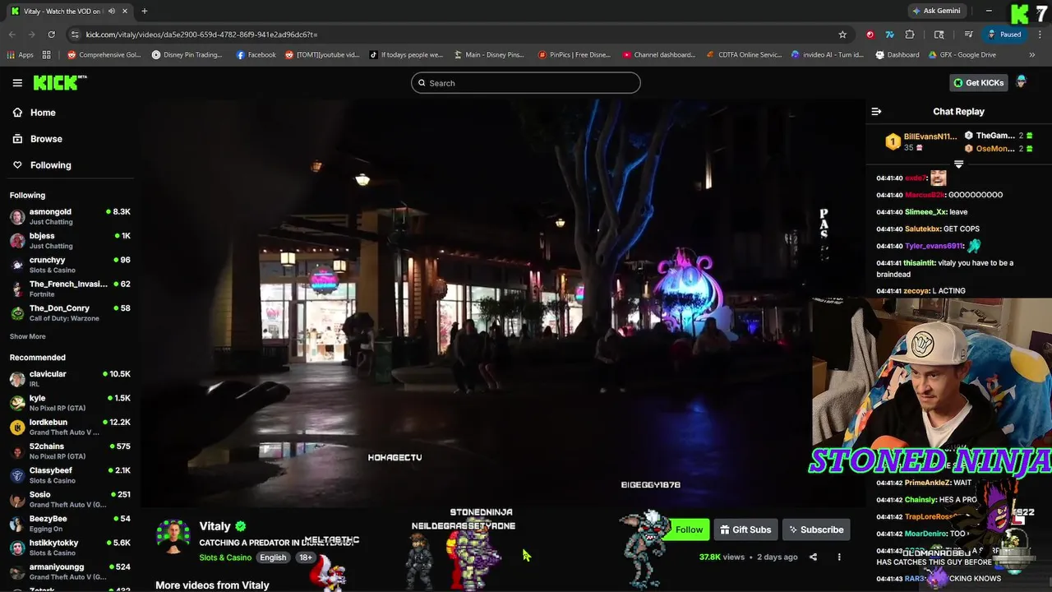Screen dimensions: 1052x592
Task: Open Following in sidebar
Action: 41,165
